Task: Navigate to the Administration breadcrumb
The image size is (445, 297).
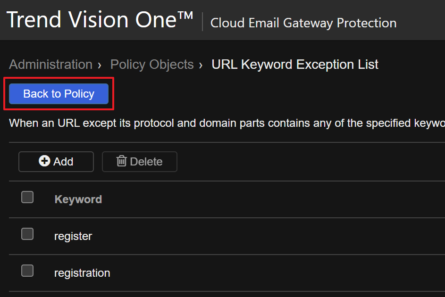Action: pos(50,65)
